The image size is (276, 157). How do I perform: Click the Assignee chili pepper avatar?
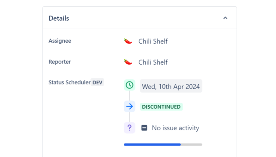(128, 41)
